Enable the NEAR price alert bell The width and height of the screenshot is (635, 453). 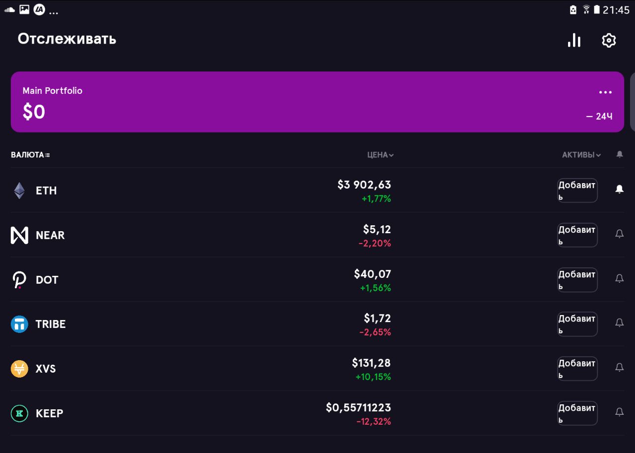point(619,234)
